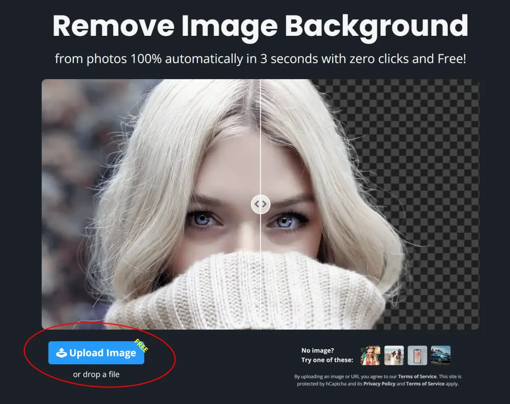The height and width of the screenshot is (404, 510).
Task: Open Terms of Service after "agree to our"
Action: click(x=417, y=377)
